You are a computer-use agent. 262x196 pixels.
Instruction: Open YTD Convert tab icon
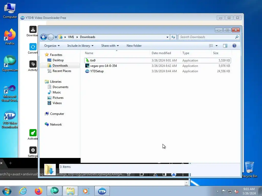point(33,47)
